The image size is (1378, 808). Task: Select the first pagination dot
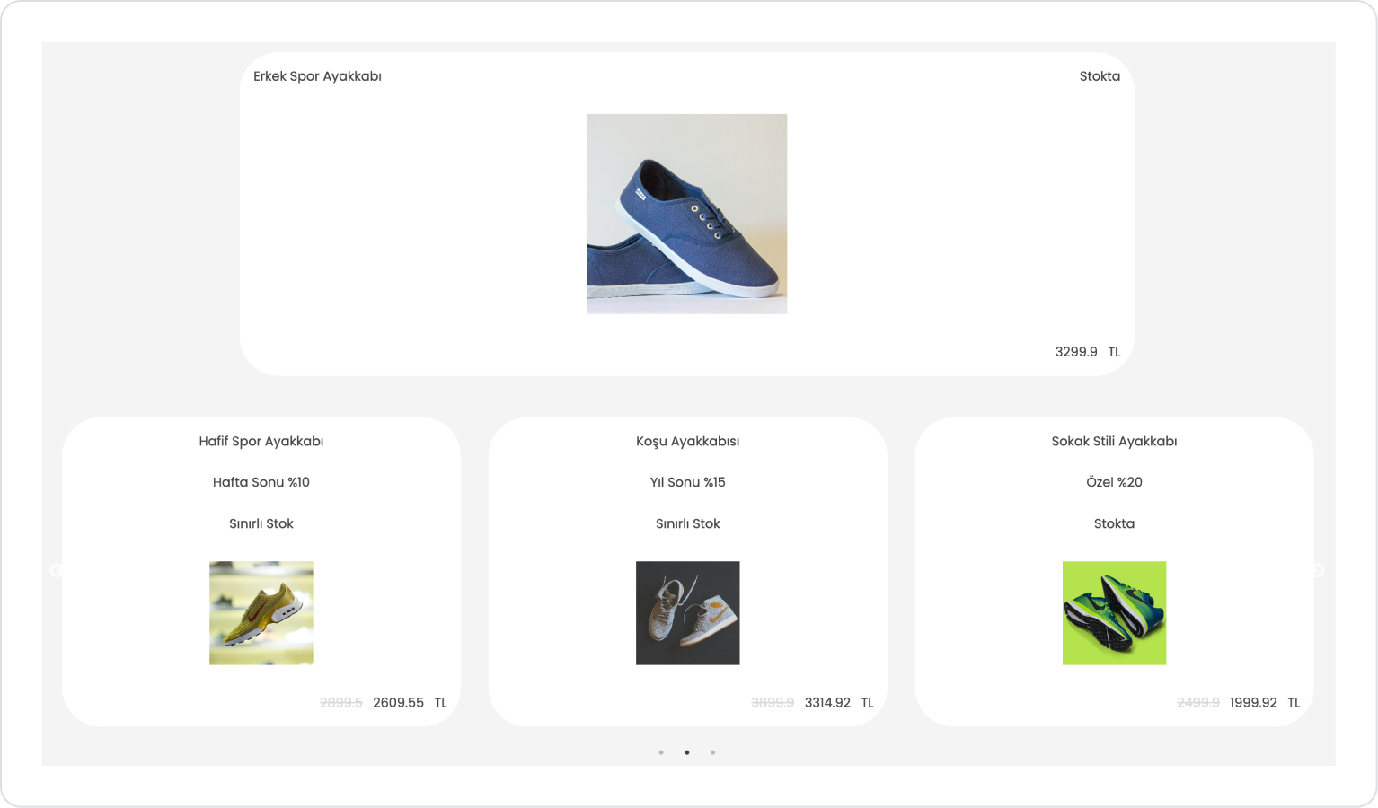(x=661, y=752)
